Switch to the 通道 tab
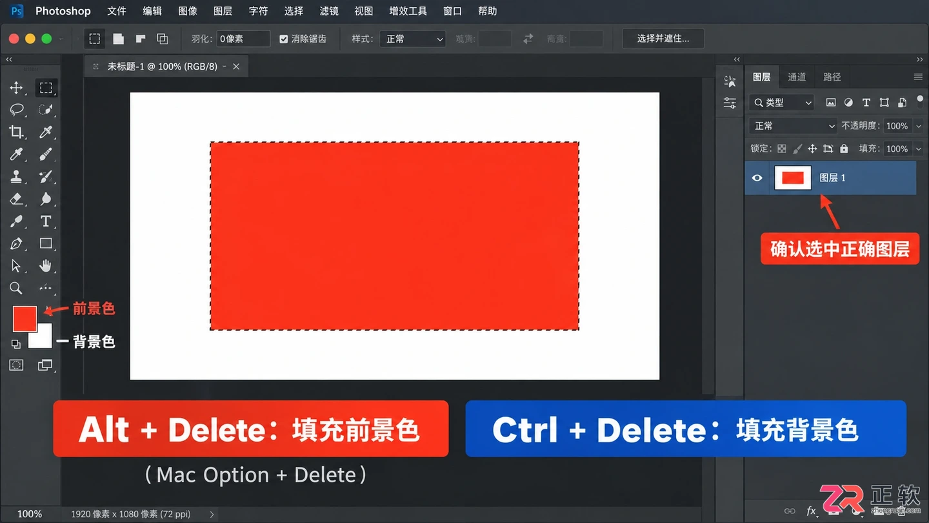This screenshot has width=929, height=523. point(797,77)
